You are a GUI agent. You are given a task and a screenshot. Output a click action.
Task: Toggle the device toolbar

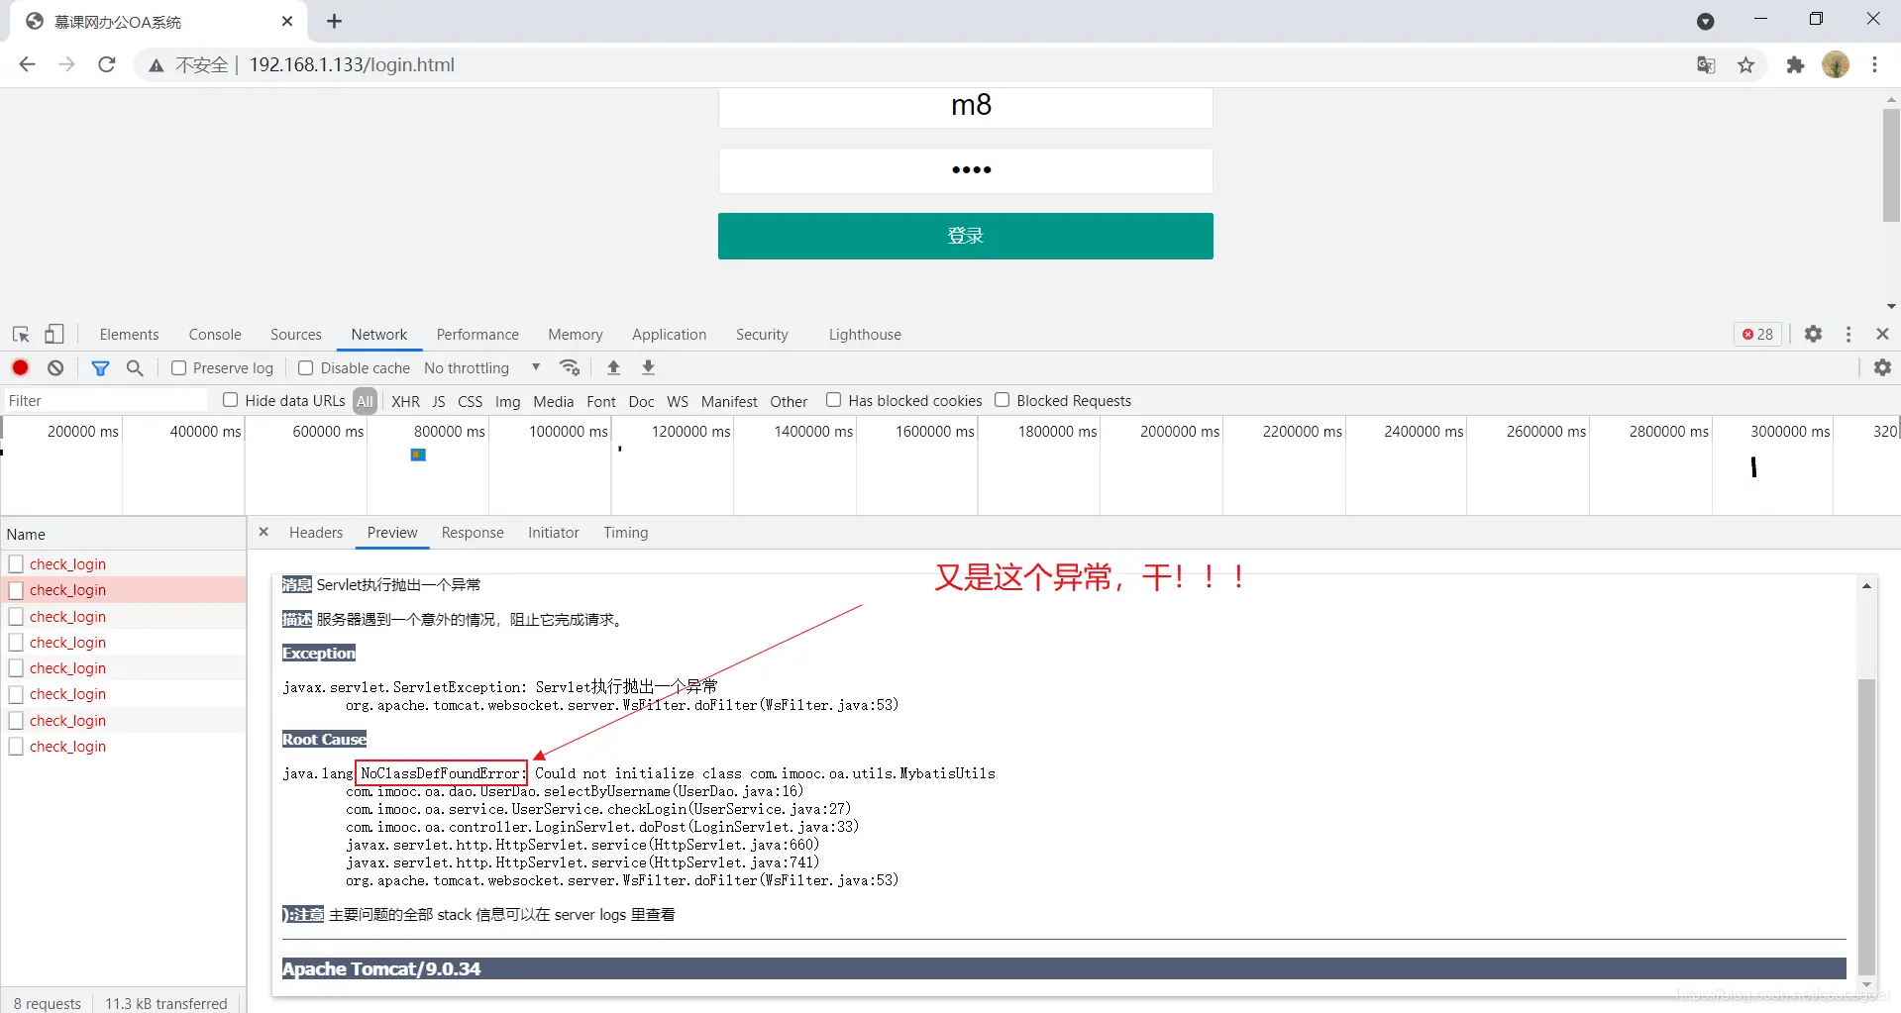coord(54,335)
